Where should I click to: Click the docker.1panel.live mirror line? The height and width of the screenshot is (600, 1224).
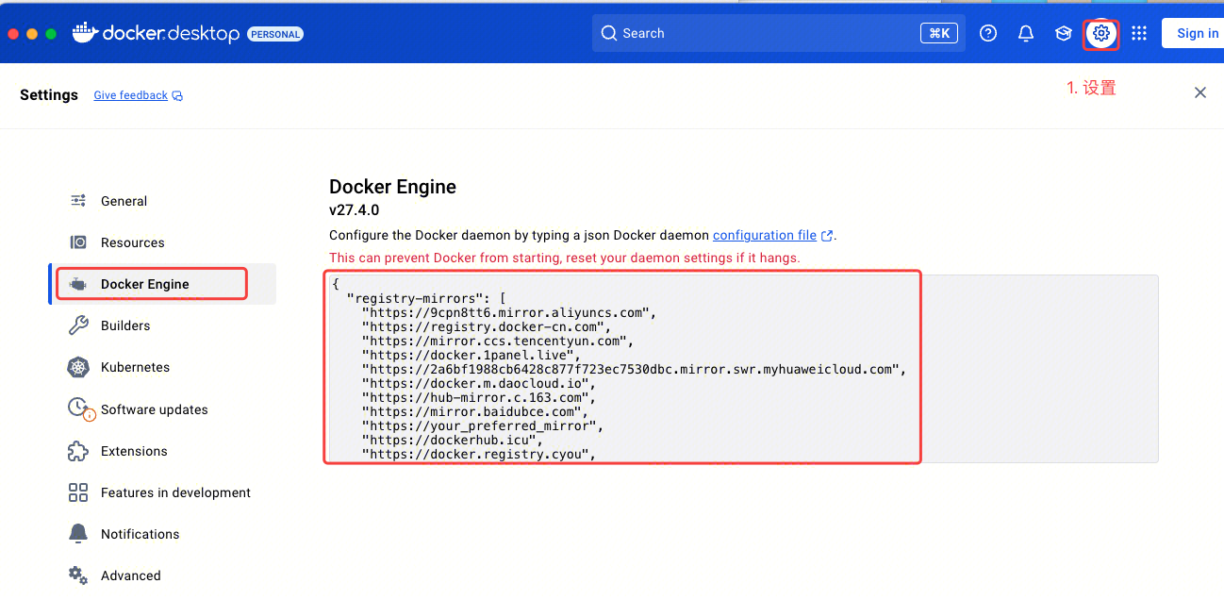point(471,355)
